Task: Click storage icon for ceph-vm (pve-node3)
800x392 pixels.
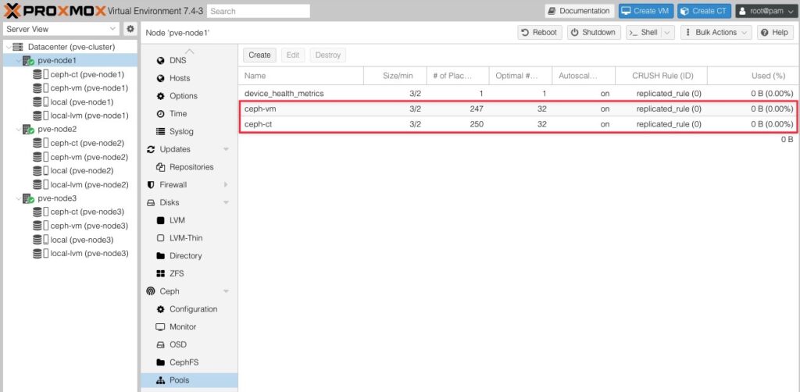Action: (x=41, y=226)
